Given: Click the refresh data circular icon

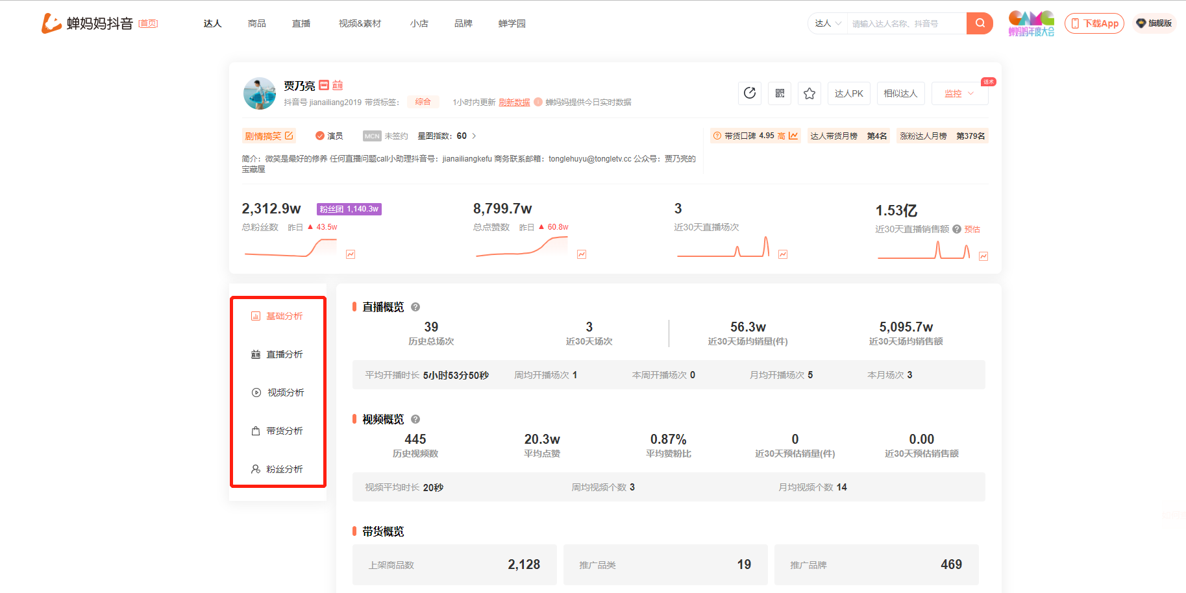Looking at the screenshot, I should click(x=750, y=93).
